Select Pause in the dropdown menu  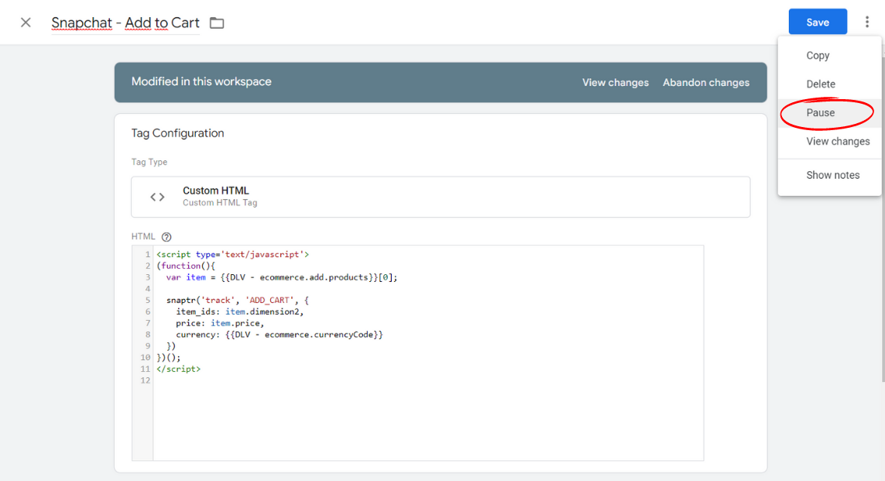coord(820,113)
